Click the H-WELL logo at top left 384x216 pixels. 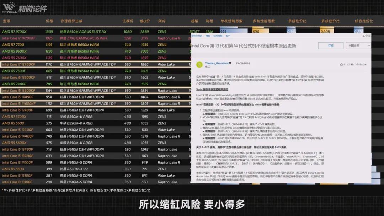10,7
